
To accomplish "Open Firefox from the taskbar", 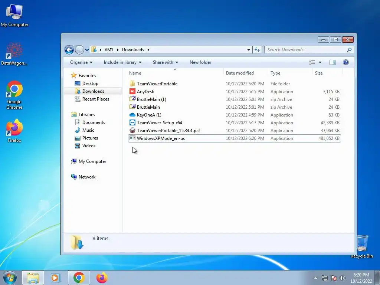I will pyautogui.click(x=102, y=278).
